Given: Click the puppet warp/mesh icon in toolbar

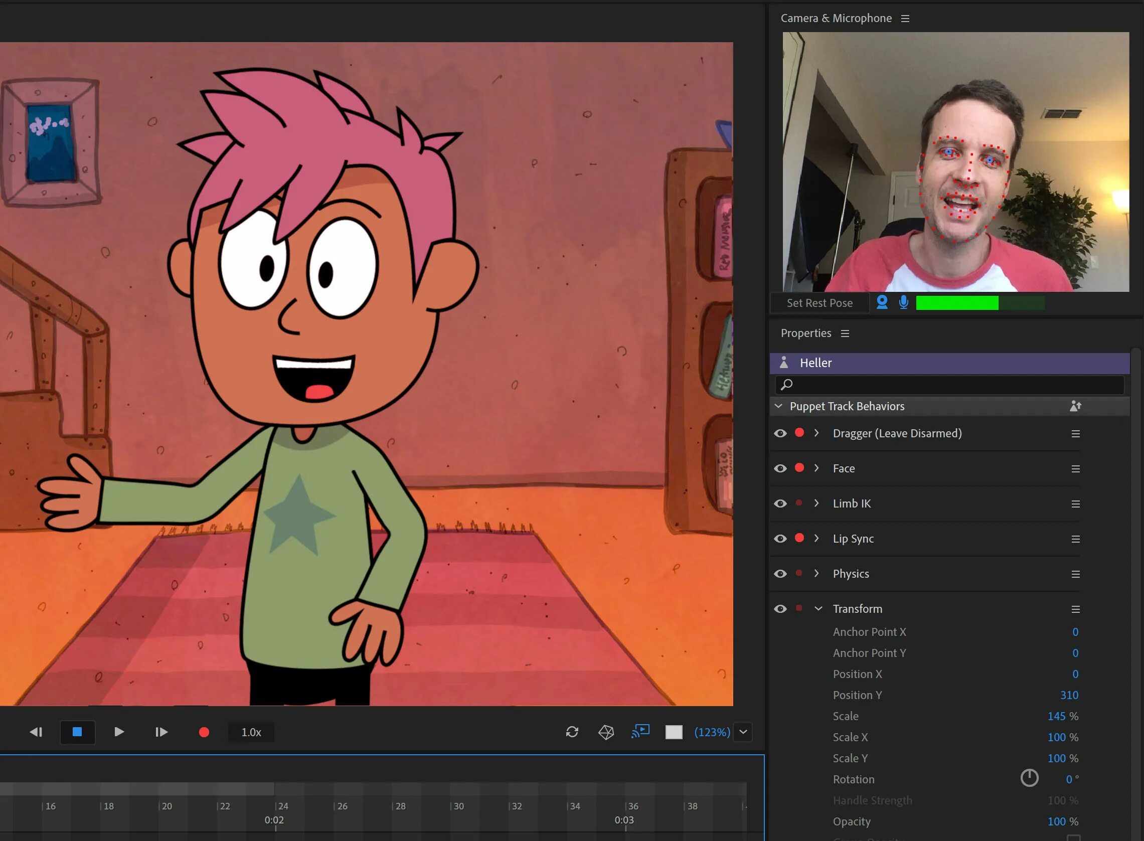Looking at the screenshot, I should point(606,732).
